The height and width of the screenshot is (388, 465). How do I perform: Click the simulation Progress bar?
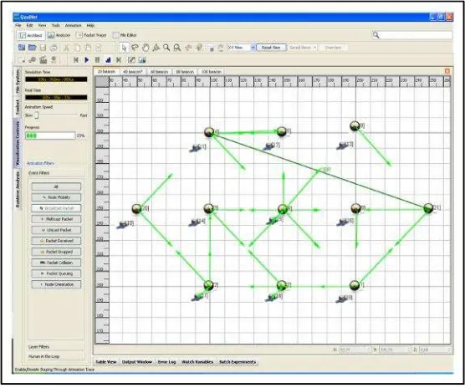pos(50,135)
